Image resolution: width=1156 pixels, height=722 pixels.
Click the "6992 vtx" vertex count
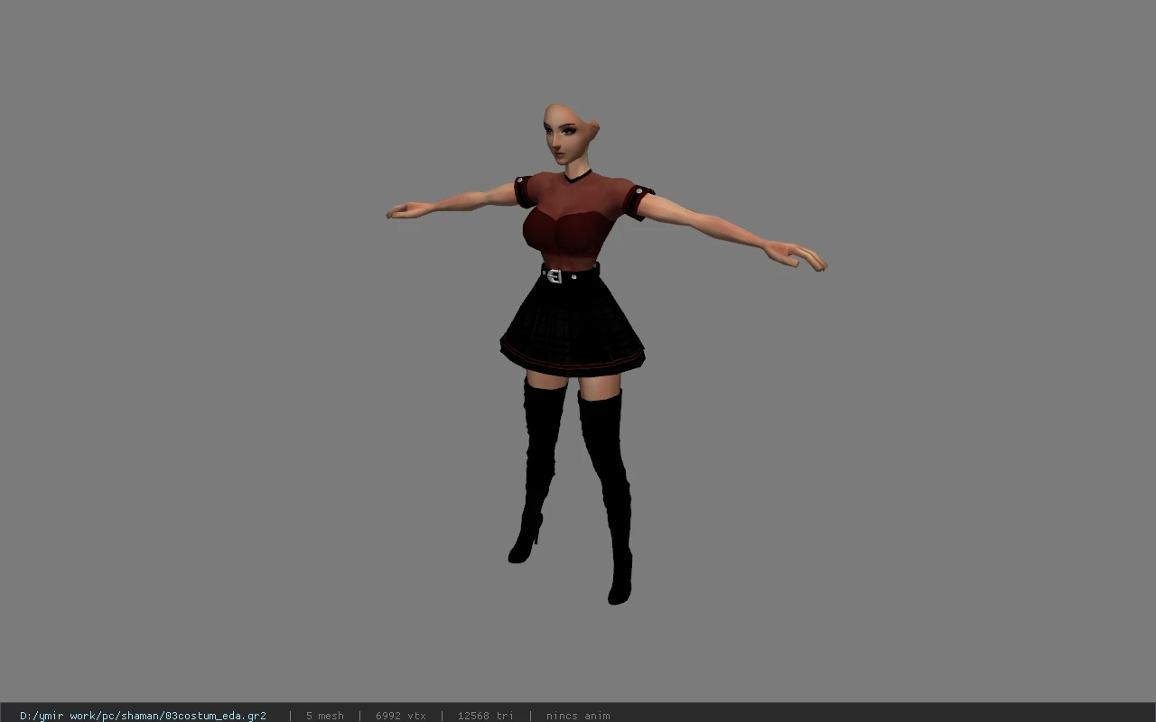[401, 716]
